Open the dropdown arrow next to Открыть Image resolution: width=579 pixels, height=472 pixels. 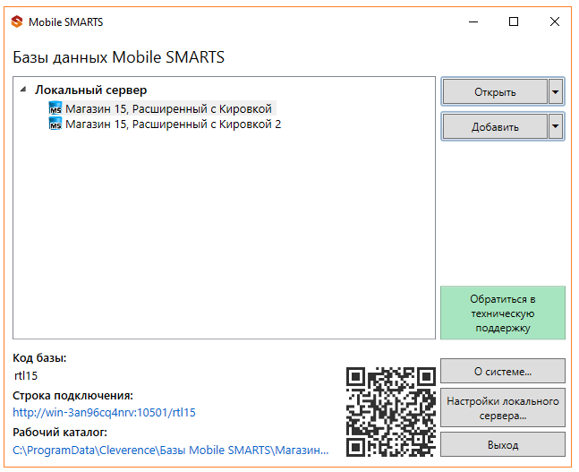(556, 91)
